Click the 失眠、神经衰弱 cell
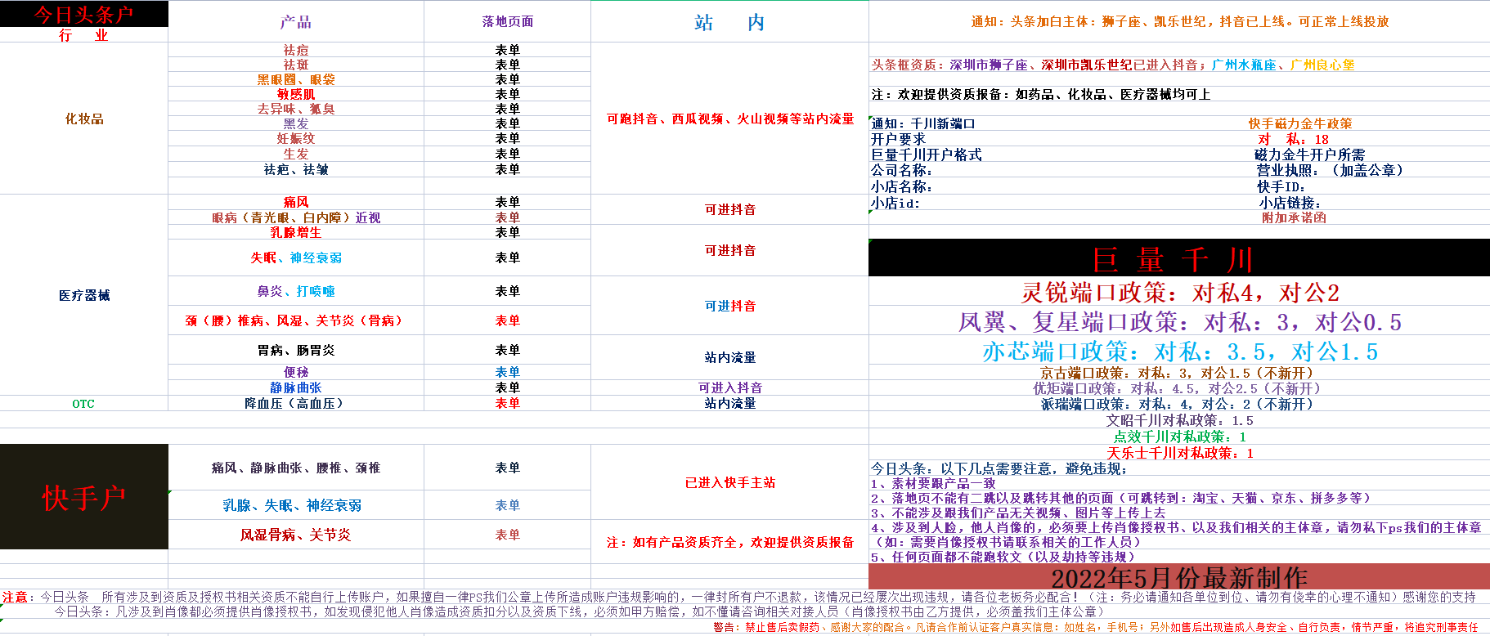 (296, 258)
